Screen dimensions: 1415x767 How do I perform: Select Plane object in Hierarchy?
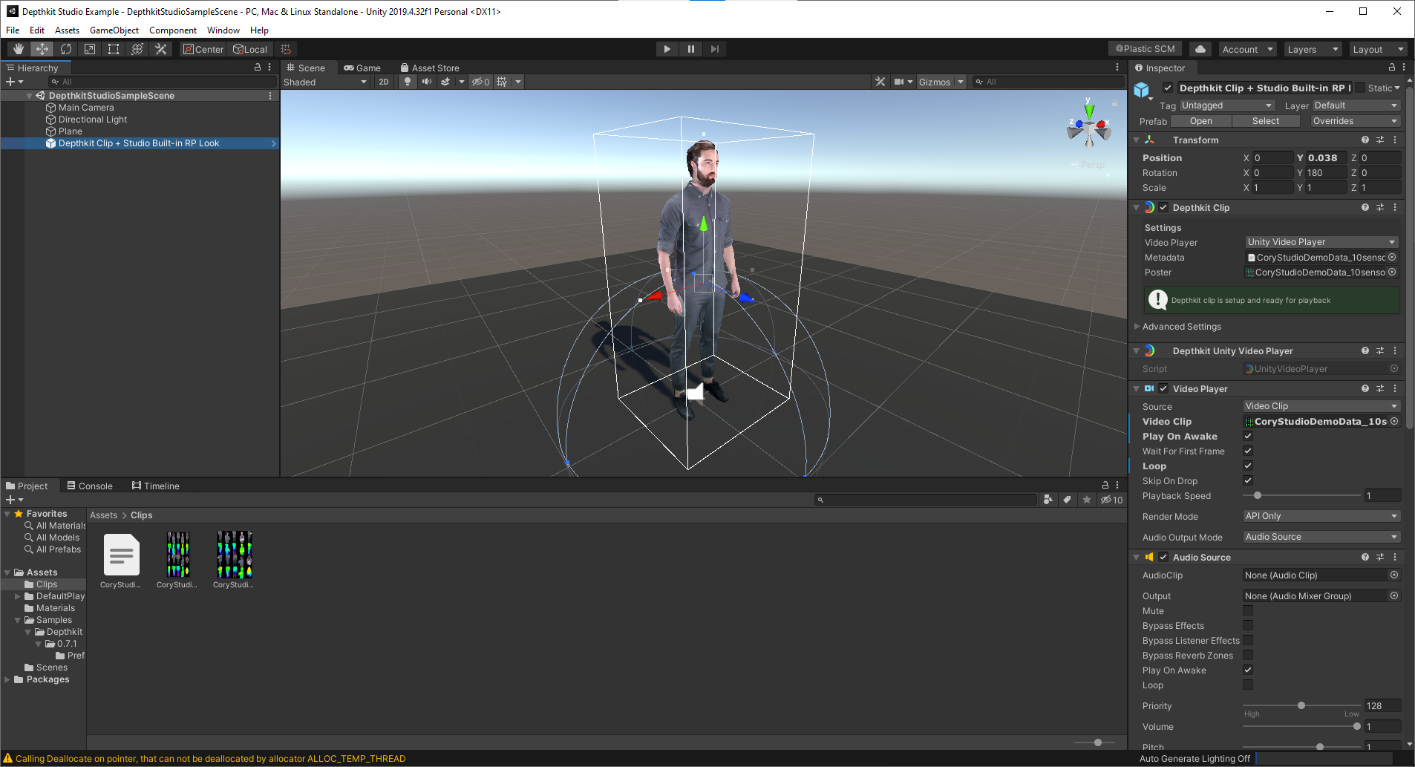click(71, 131)
